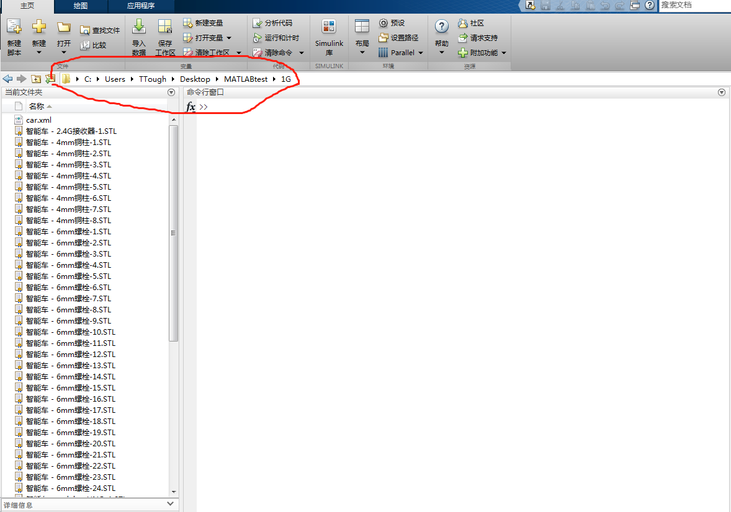Open 预设 preferences gear
Screen dimensions: 731x512
[x=383, y=23]
